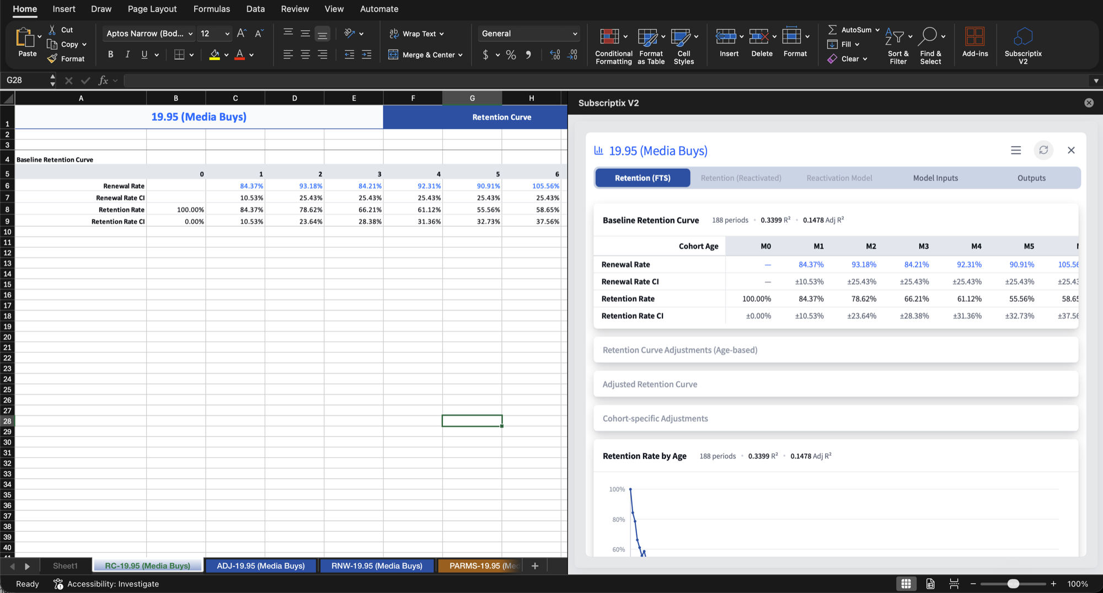Decrease font size with the smaller A icon
This screenshot has height=593, width=1103.
click(259, 33)
